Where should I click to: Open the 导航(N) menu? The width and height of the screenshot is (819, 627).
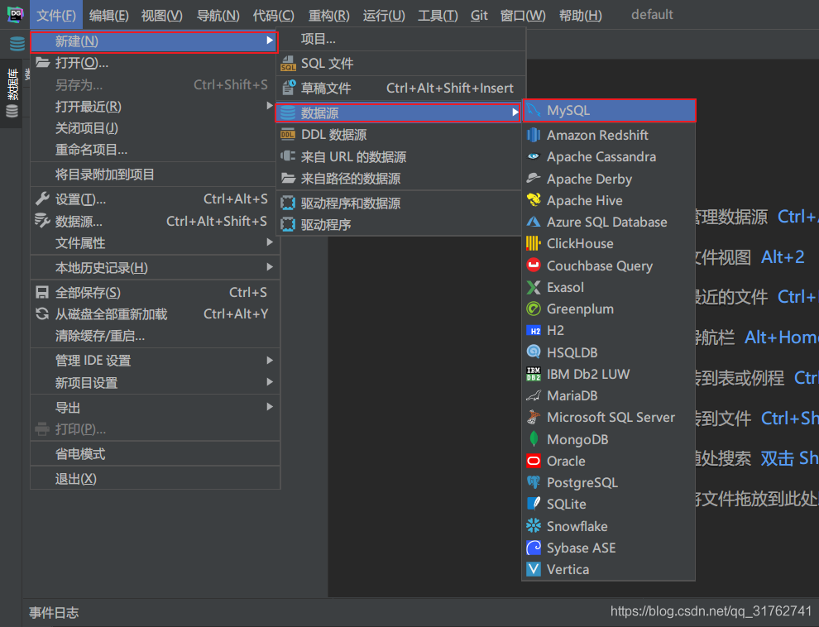click(x=218, y=15)
